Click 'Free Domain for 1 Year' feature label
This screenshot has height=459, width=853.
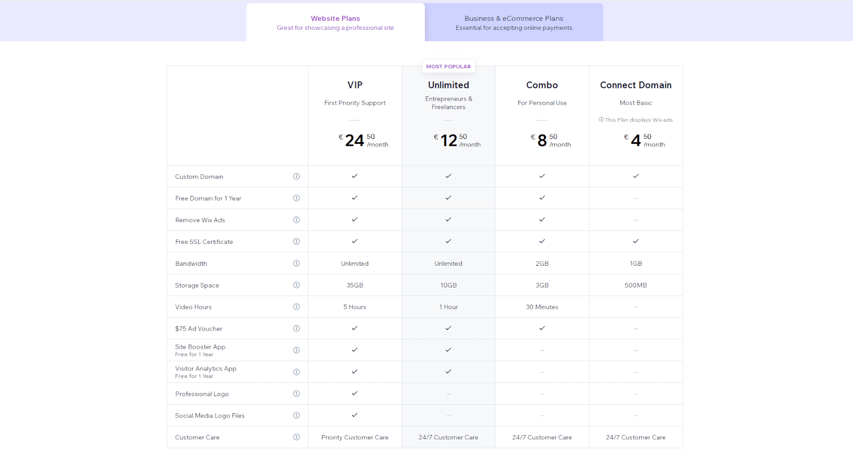point(208,199)
